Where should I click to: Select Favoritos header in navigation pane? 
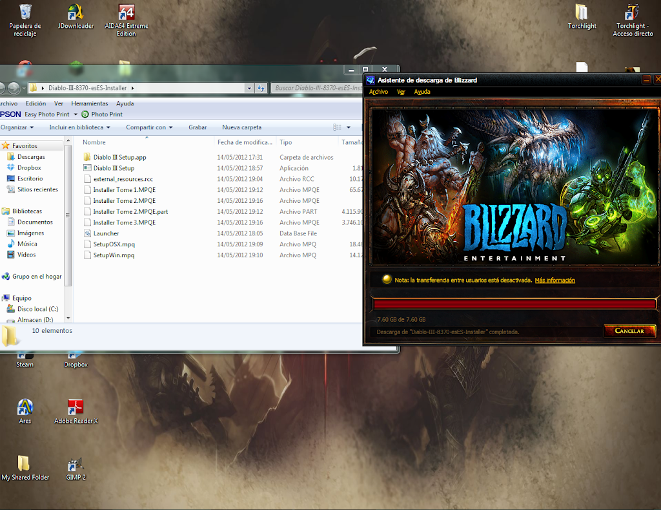(x=25, y=145)
